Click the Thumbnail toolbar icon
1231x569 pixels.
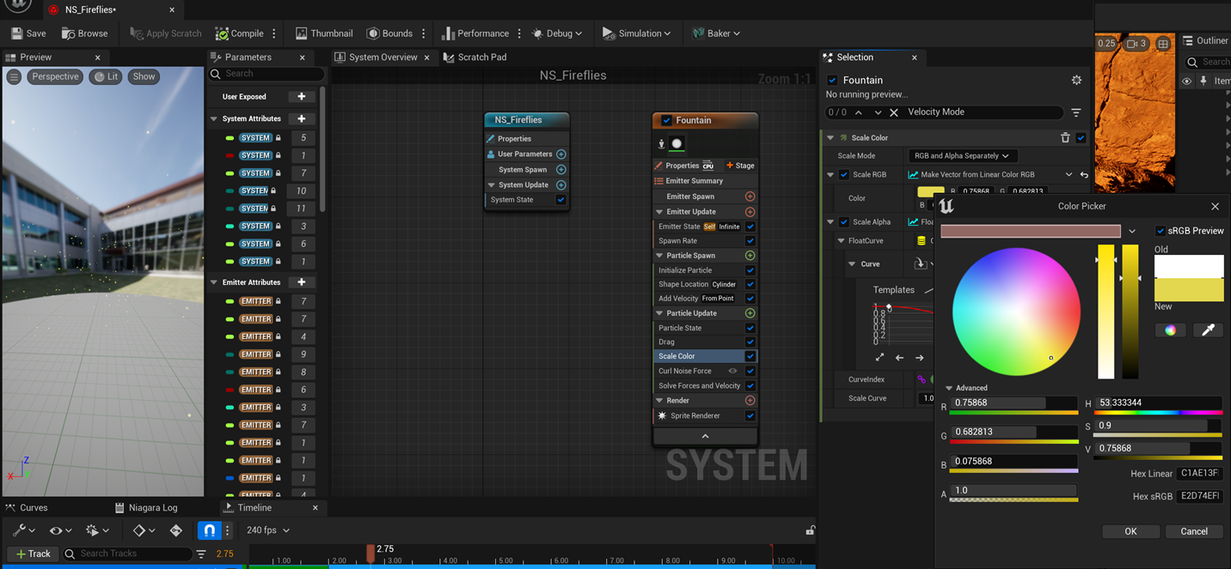click(301, 33)
